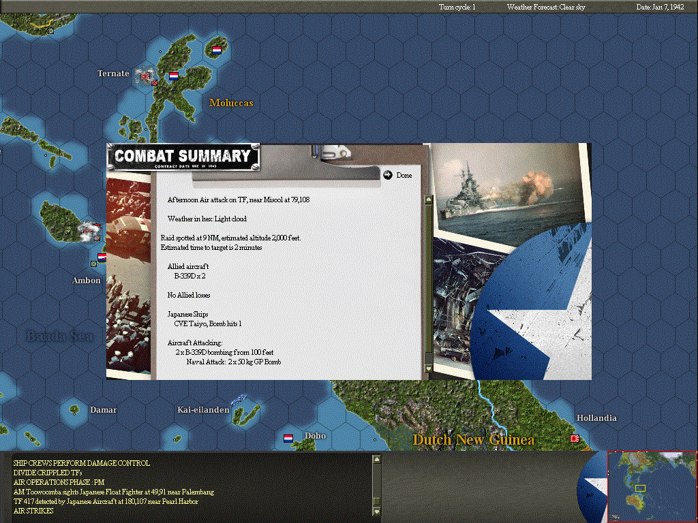Image resolution: width=698 pixels, height=523 pixels.
Task: Click the Done button label
Action: (x=404, y=175)
